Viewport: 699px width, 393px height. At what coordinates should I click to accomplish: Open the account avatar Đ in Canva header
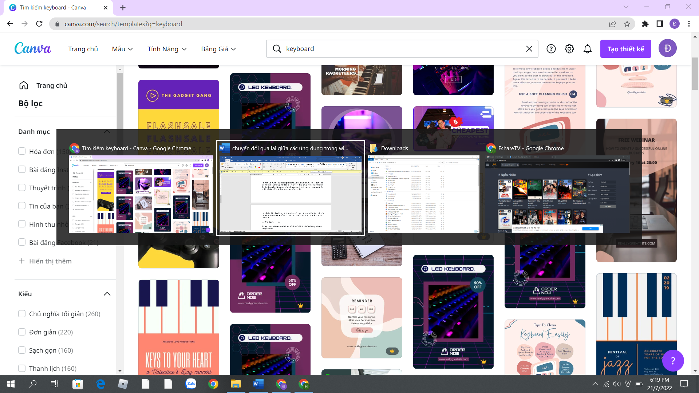click(x=668, y=48)
